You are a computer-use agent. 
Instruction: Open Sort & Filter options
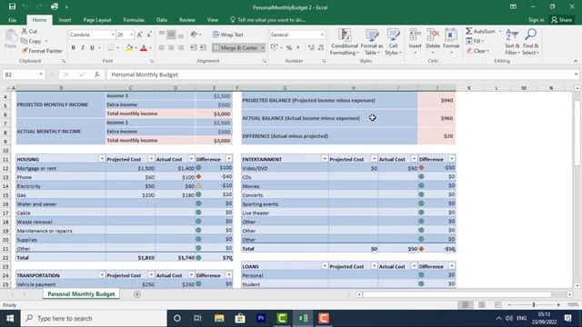[x=512, y=42]
